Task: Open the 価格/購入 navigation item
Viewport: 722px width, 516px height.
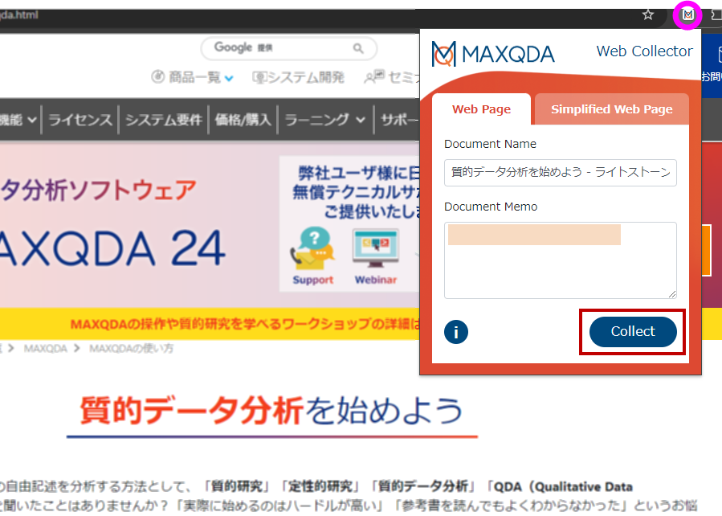Action: pos(243,120)
